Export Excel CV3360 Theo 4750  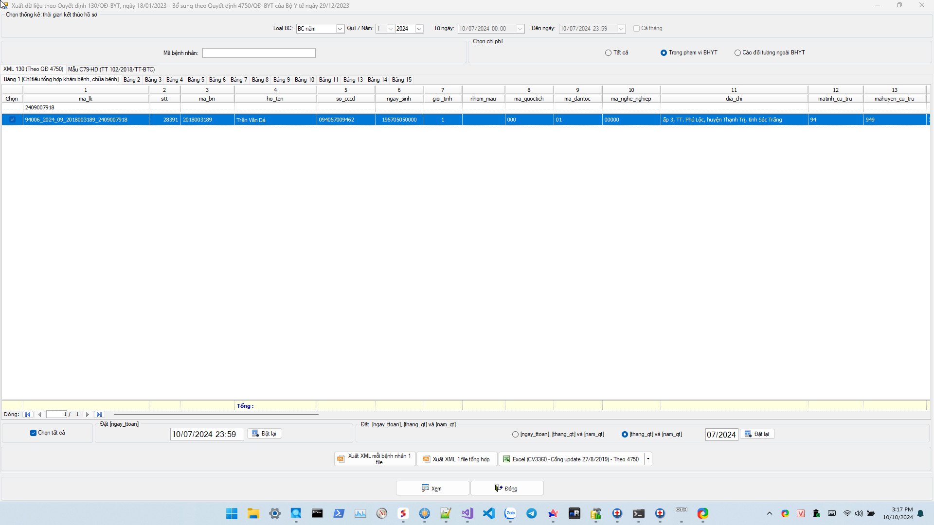pos(571,459)
